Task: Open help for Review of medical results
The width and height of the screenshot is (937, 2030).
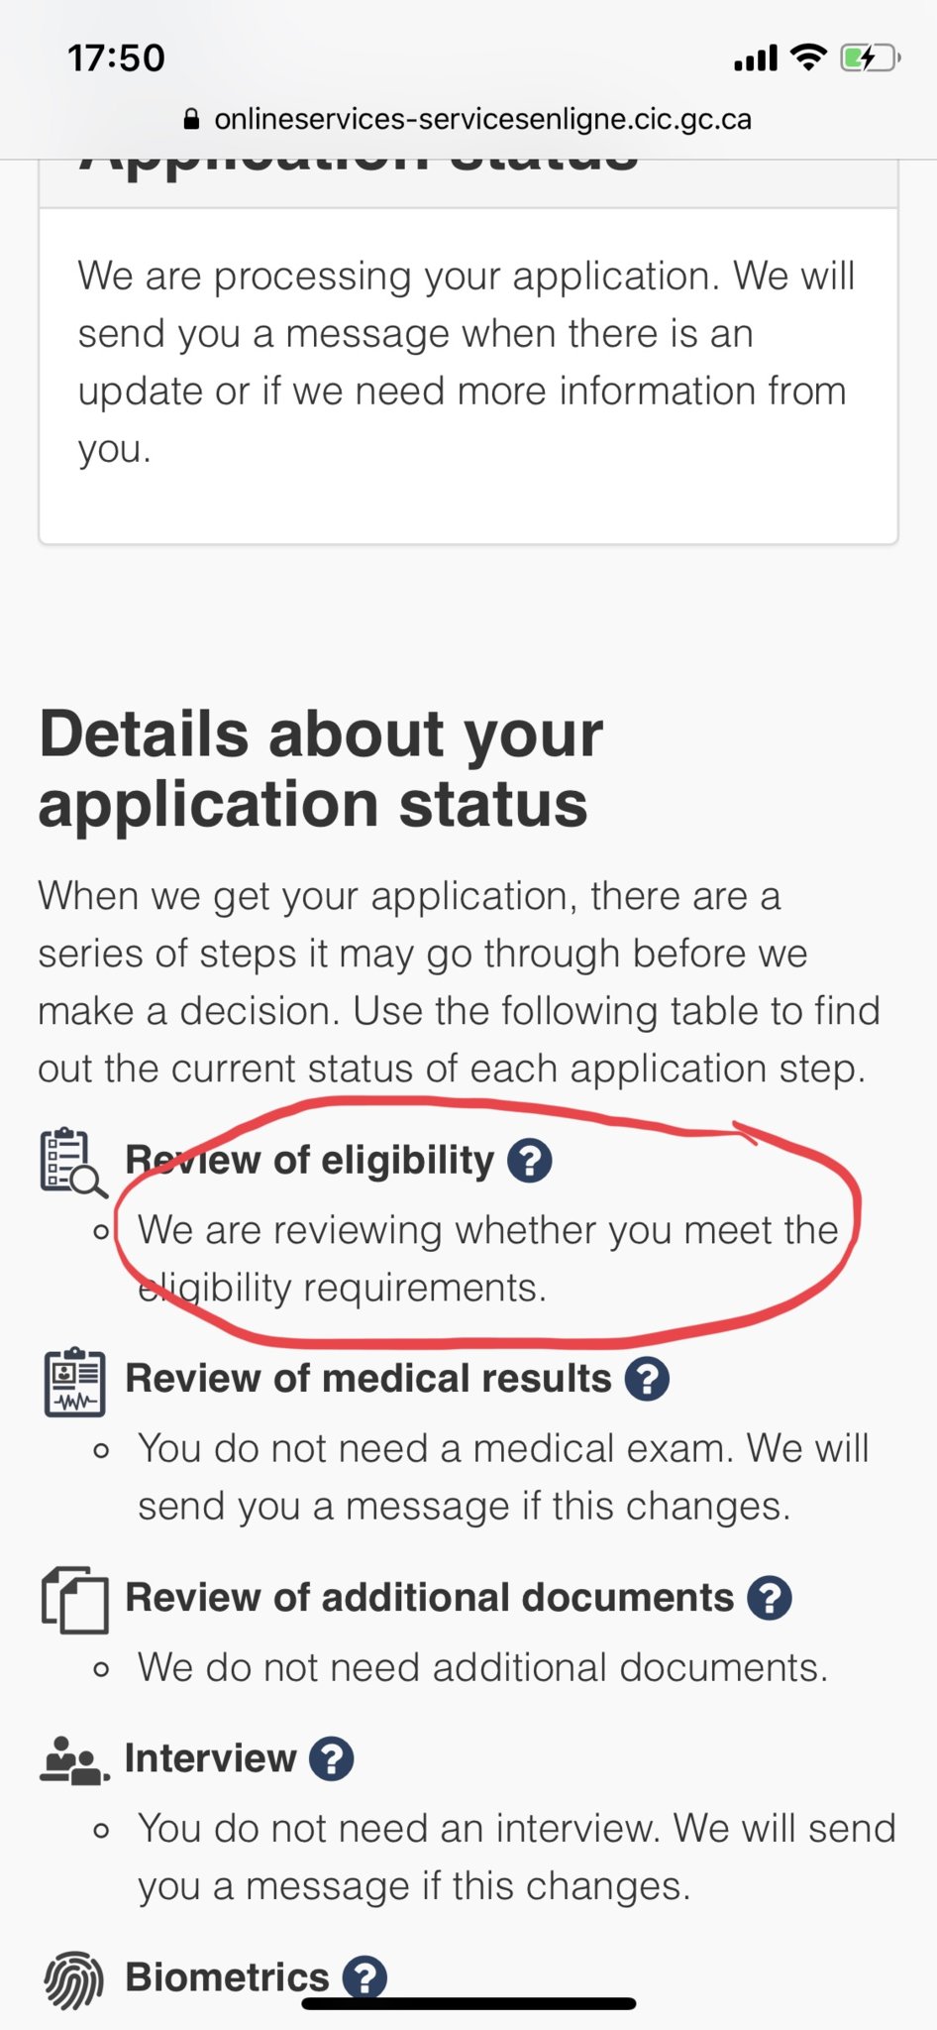Action: (x=648, y=1379)
